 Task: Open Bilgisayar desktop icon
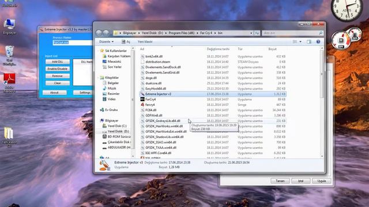pos(9,27)
